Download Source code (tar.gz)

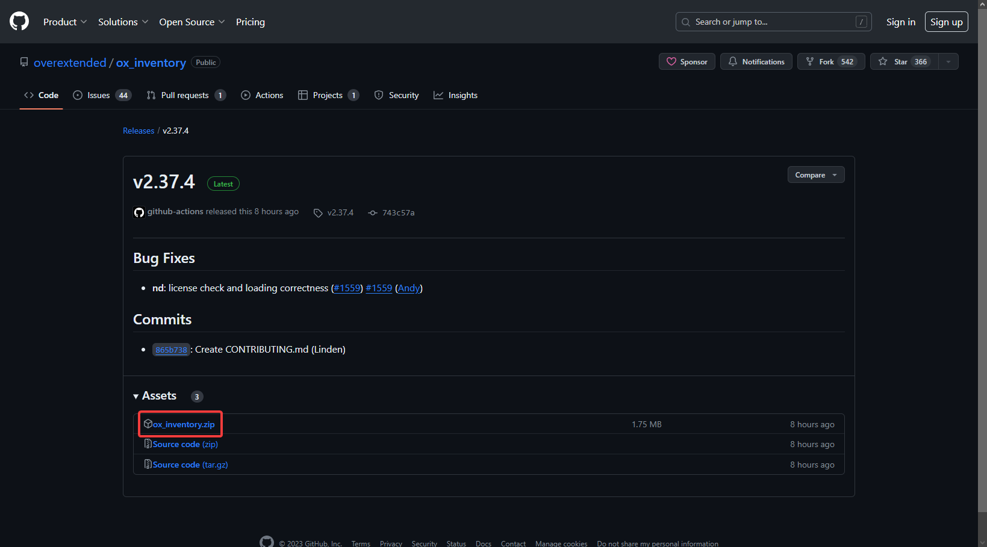190,465
